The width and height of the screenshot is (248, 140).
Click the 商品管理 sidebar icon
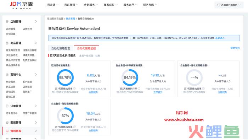[7, 43]
